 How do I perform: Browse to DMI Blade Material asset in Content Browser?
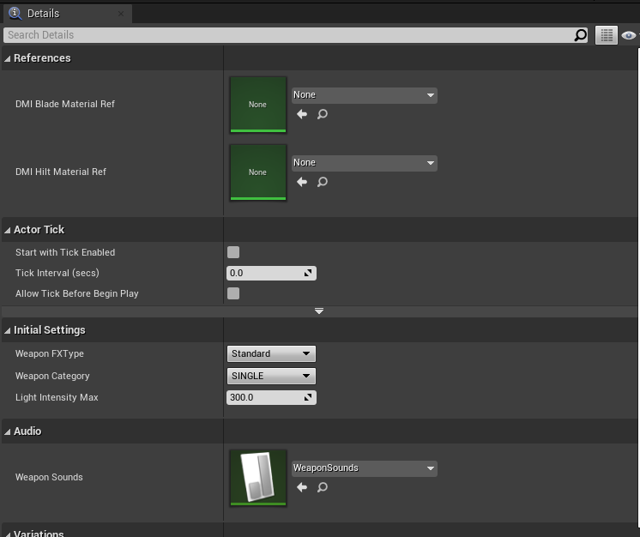point(323,114)
